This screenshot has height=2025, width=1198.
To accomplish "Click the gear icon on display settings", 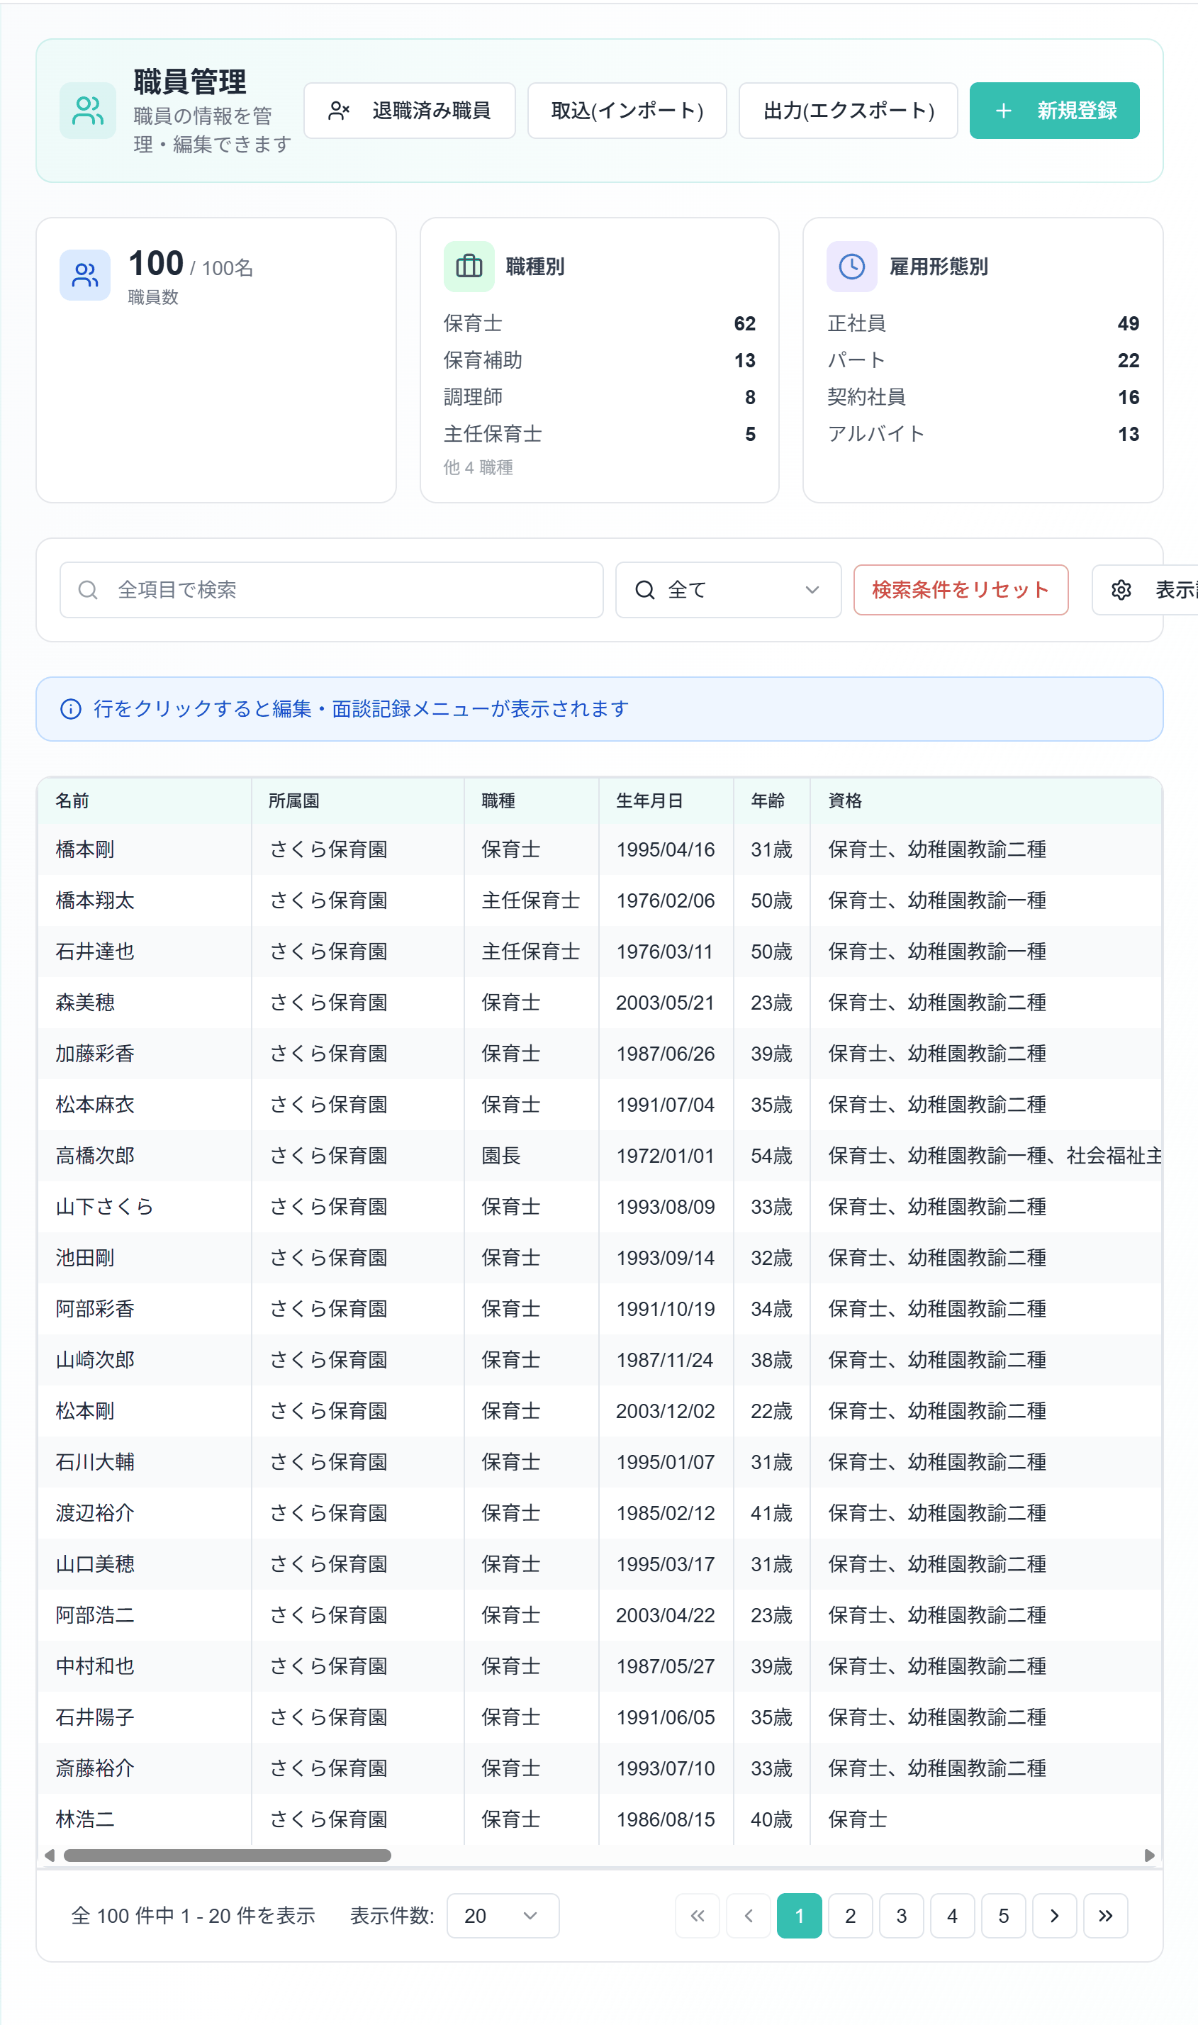I will tap(1121, 590).
